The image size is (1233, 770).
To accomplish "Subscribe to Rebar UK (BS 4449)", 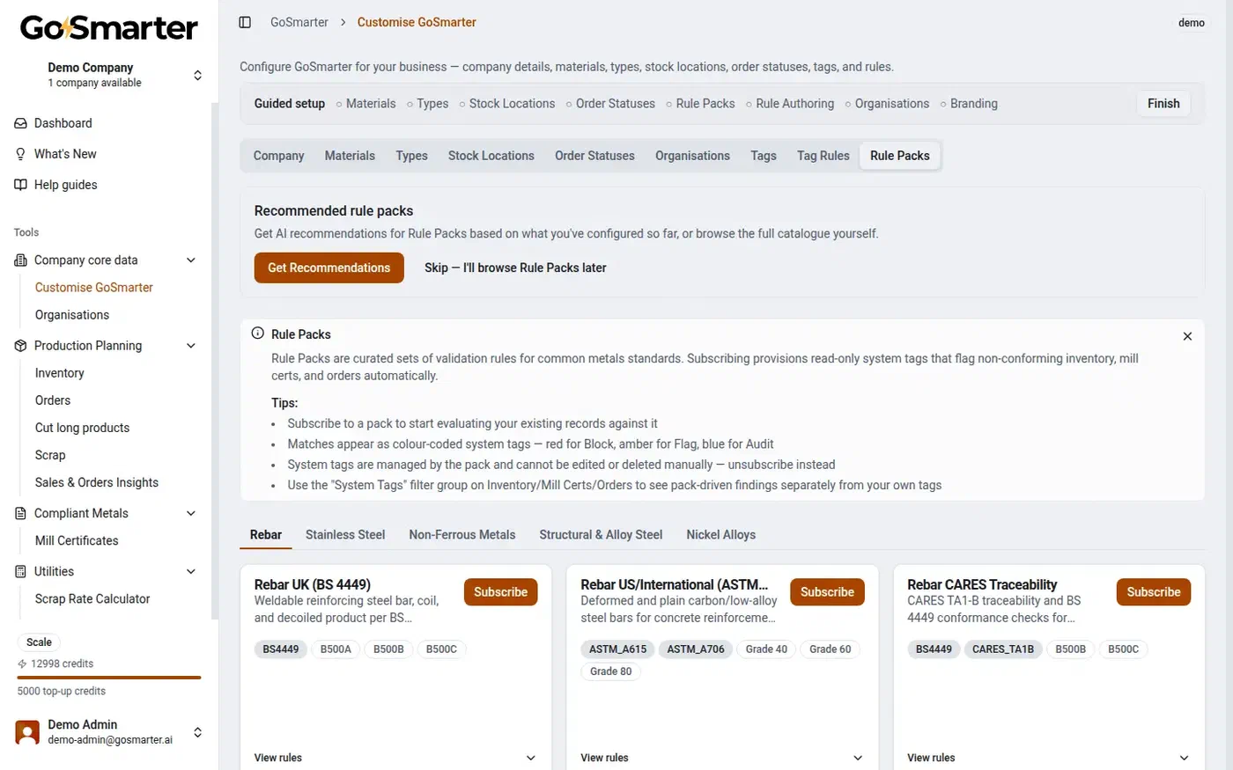I will tap(500, 592).
